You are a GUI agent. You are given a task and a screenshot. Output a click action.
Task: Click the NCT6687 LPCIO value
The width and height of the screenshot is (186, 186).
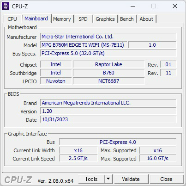coord(108,81)
